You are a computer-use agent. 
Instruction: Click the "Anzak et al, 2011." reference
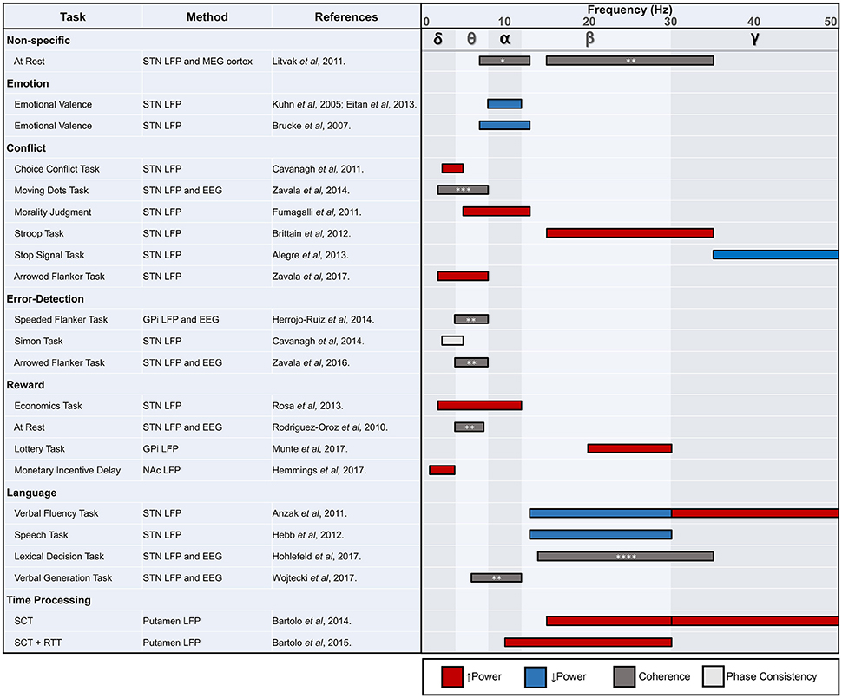tap(310, 513)
